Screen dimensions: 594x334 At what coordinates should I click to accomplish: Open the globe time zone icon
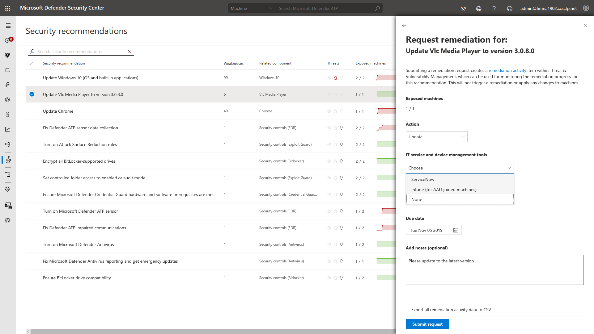(479, 8)
